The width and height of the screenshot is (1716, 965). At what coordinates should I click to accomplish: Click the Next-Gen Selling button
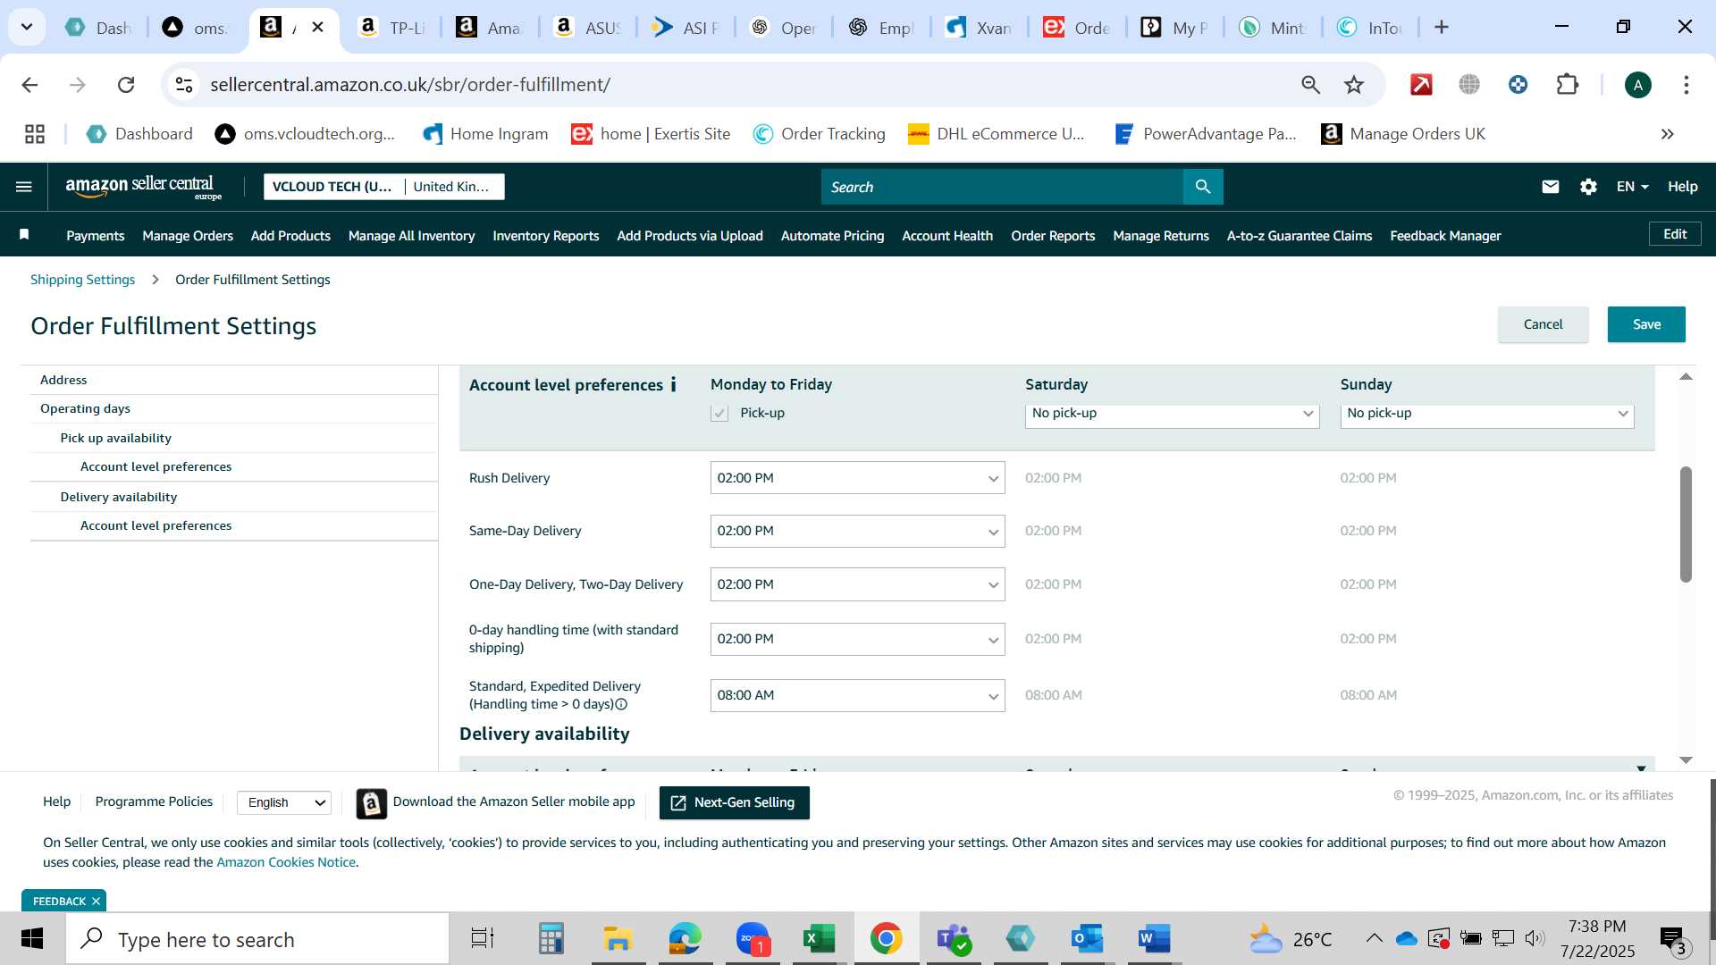coord(734,802)
